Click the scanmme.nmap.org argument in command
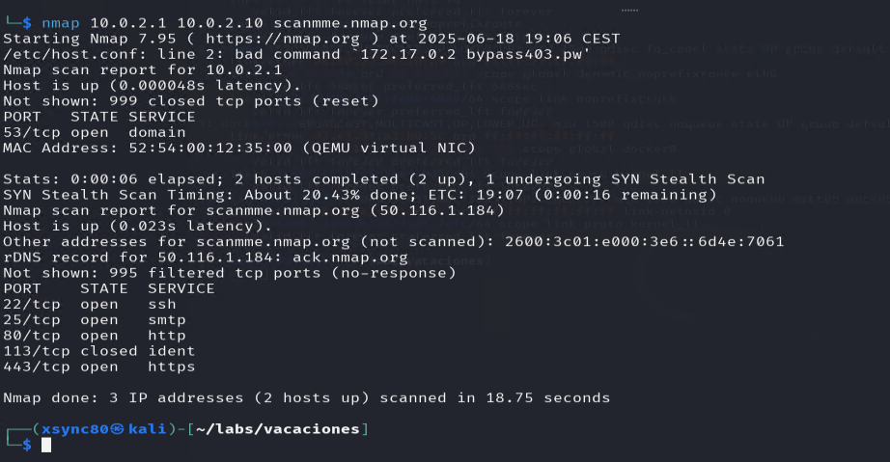The height and width of the screenshot is (462, 890). pyautogui.click(x=350, y=23)
